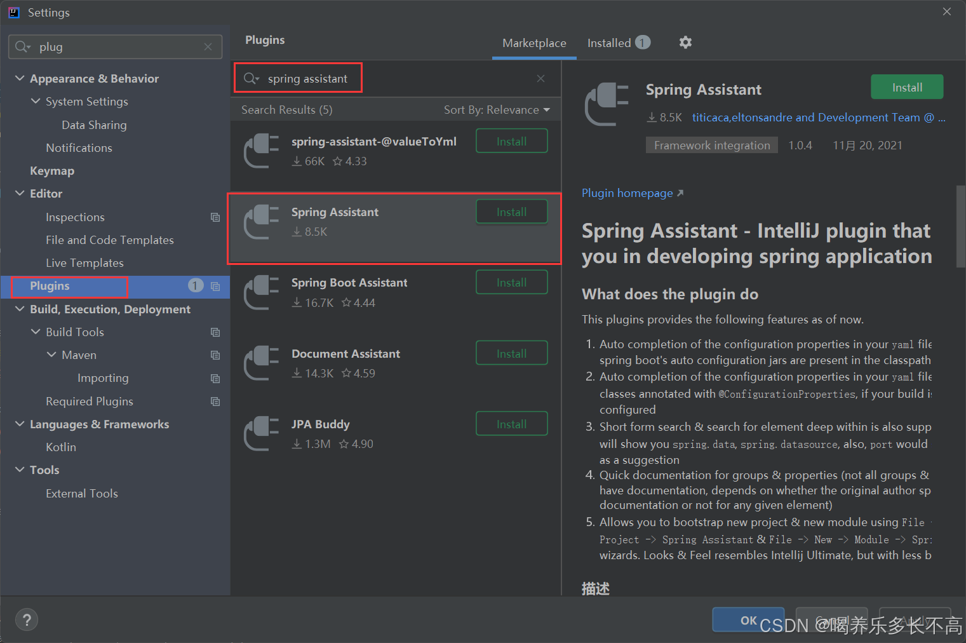Image resolution: width=966 pixels, height=643 pixels.
Task: Collapse the Tools section
Action: click(20, 470)
